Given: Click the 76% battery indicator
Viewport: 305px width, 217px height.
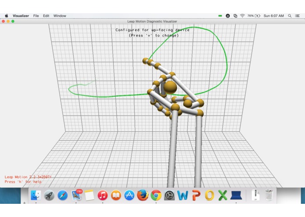Looking at the screenshot, I should click(254, 16).
